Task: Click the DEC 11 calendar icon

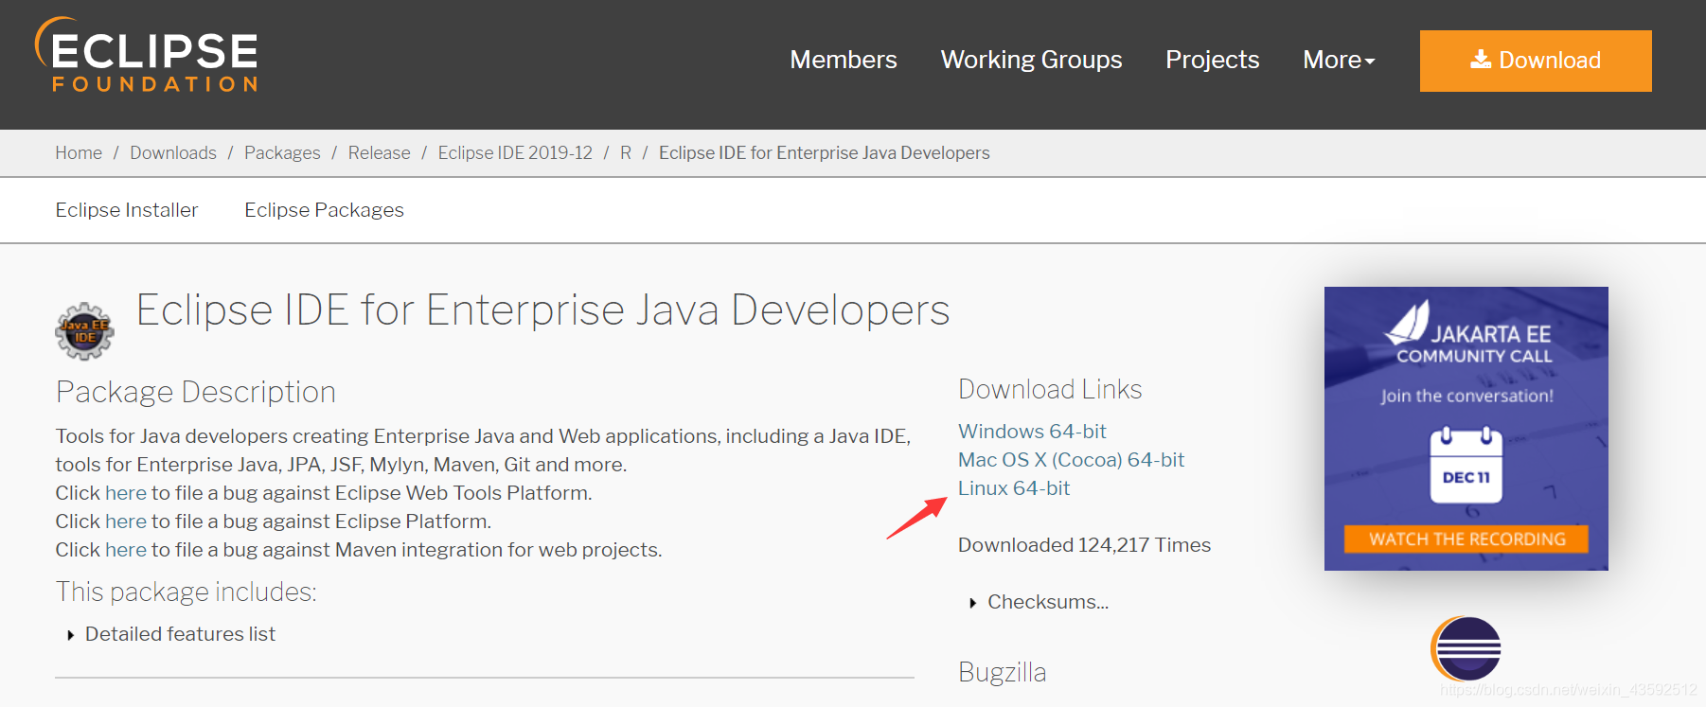Action: click(x=1466, y=465)
